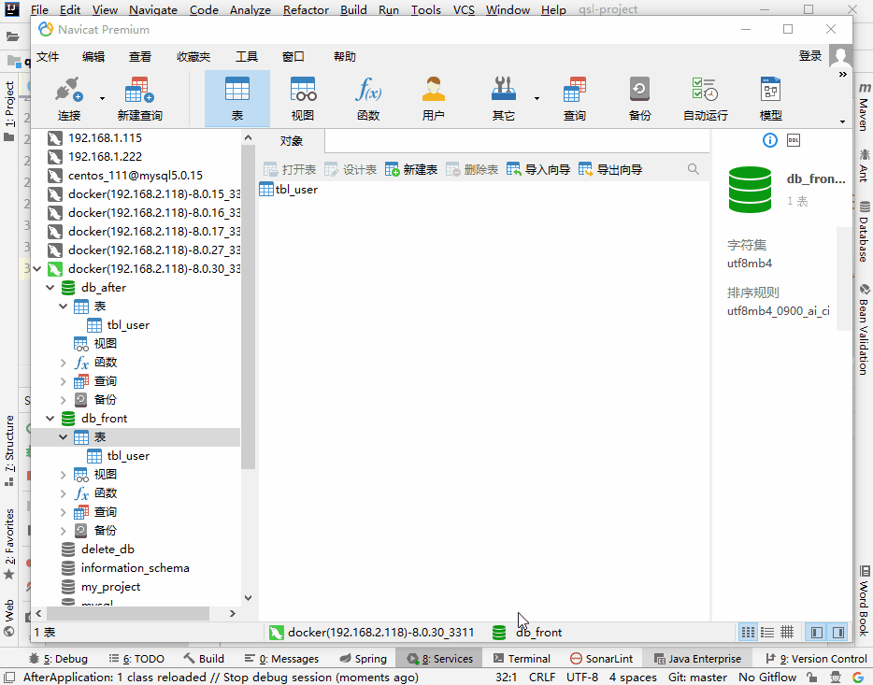Open the Terminal tool window in IDE
Viewport: 873px width, 685px height.
point(522,658)
